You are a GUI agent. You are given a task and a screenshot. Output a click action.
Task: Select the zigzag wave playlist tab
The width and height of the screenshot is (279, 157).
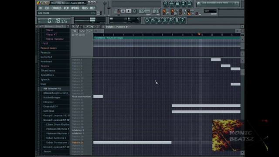tap(82, 31)
